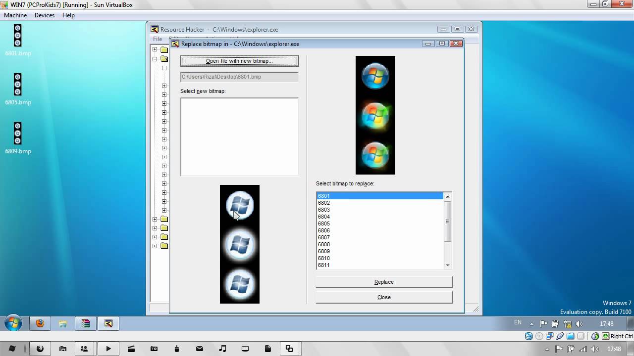This screenshot has height=356, width=634.
Task: Open the File menu in Resource Hacker
Action: click(x=158, y=39)
